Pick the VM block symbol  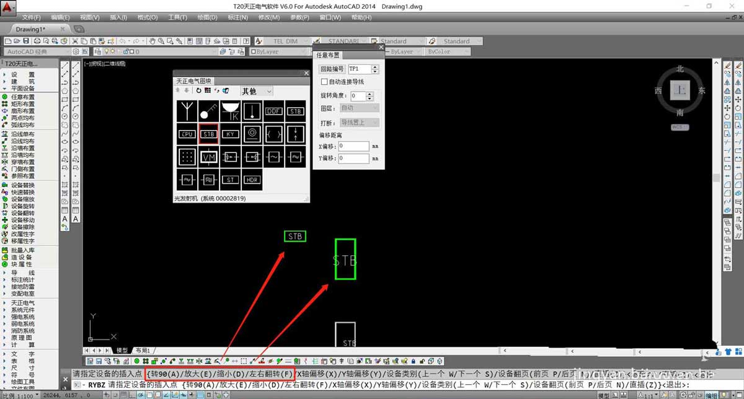point(209,157)
